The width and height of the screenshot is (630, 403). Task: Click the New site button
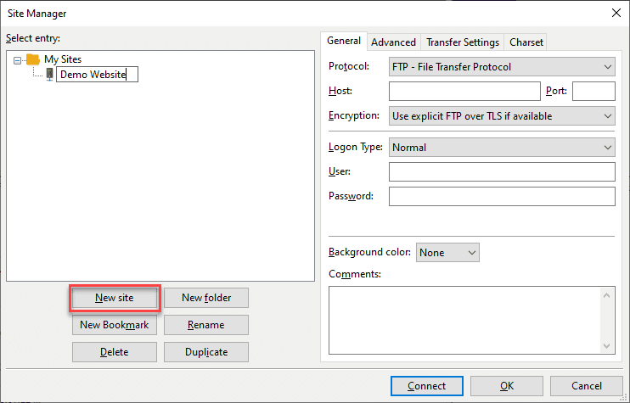pyautogui.click(x=115, y=298)
